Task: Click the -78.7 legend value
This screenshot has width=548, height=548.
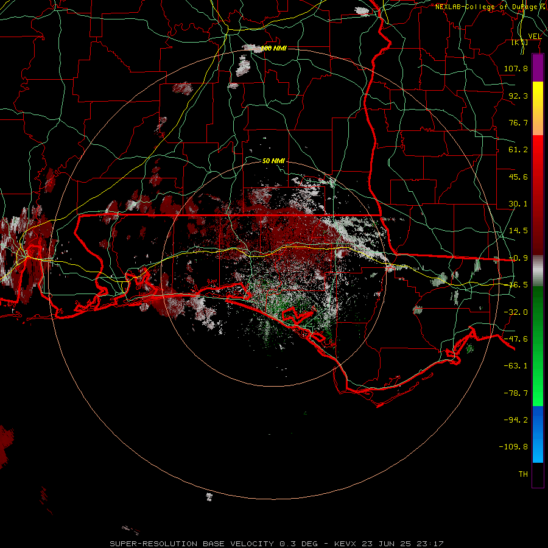Action: point(516,393)
